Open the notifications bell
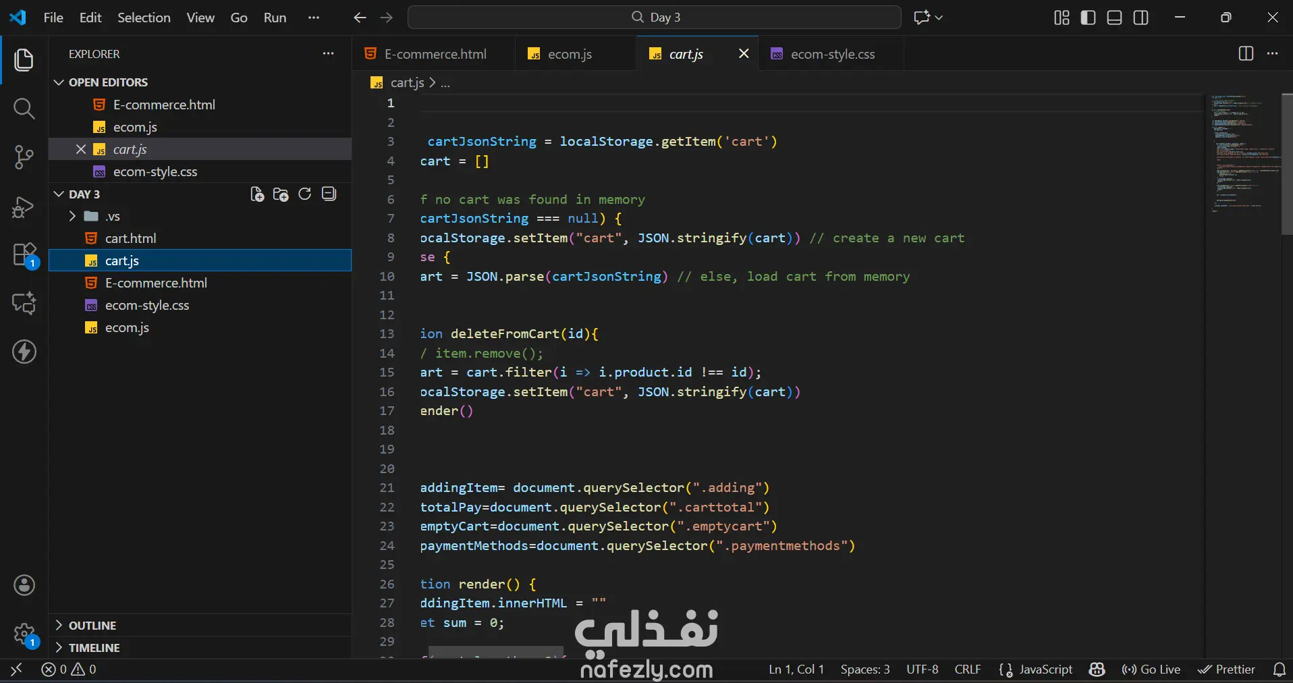This screenshot has height=683, width=1293. tap(1279, 670)
